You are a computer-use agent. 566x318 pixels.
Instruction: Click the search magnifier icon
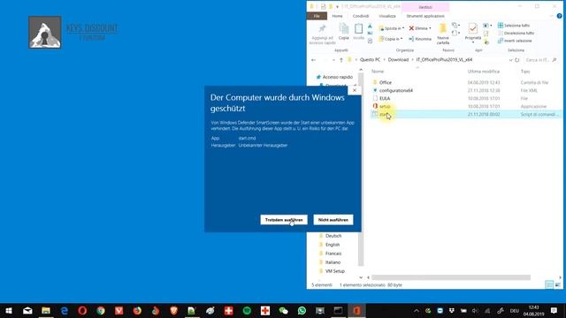pos(555,60)
